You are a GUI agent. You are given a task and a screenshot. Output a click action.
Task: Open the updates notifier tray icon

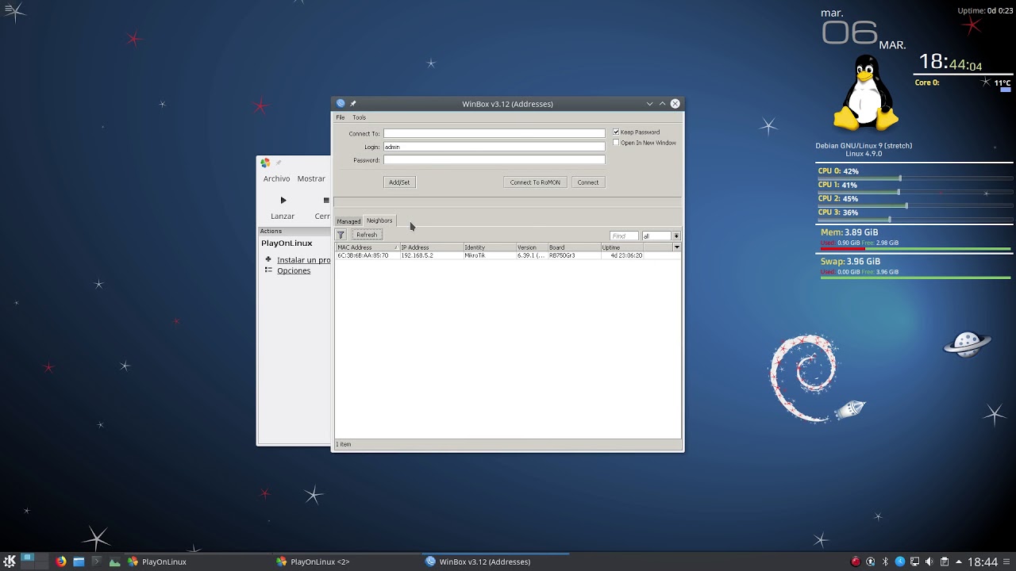[871, 561]
